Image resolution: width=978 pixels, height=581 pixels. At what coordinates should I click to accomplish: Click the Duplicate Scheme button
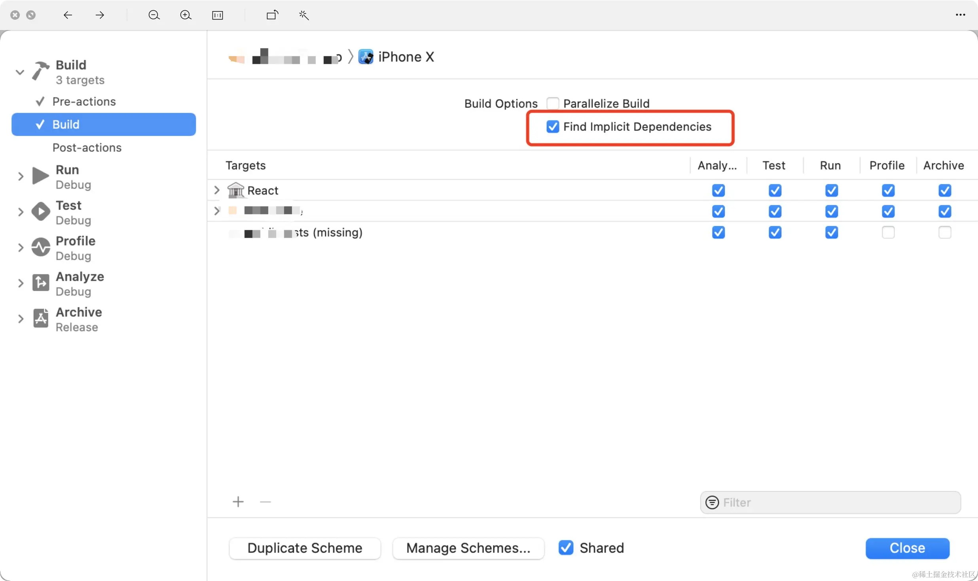tap(305, 548)
